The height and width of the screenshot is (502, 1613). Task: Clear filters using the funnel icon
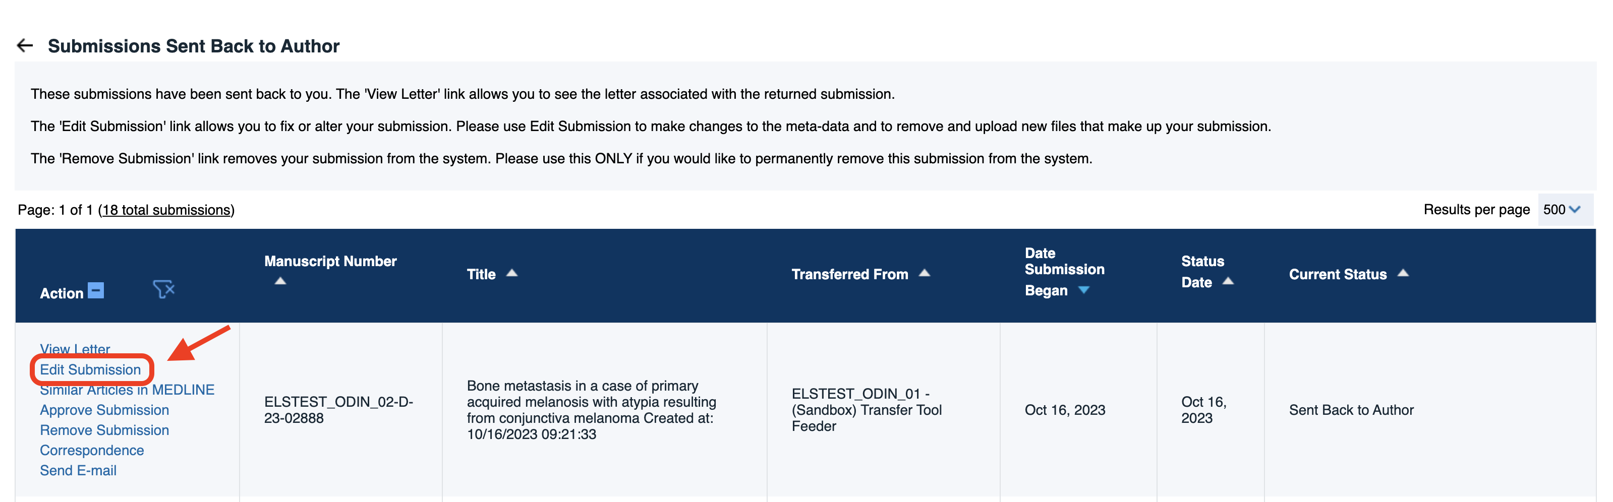tap(163, 289)
